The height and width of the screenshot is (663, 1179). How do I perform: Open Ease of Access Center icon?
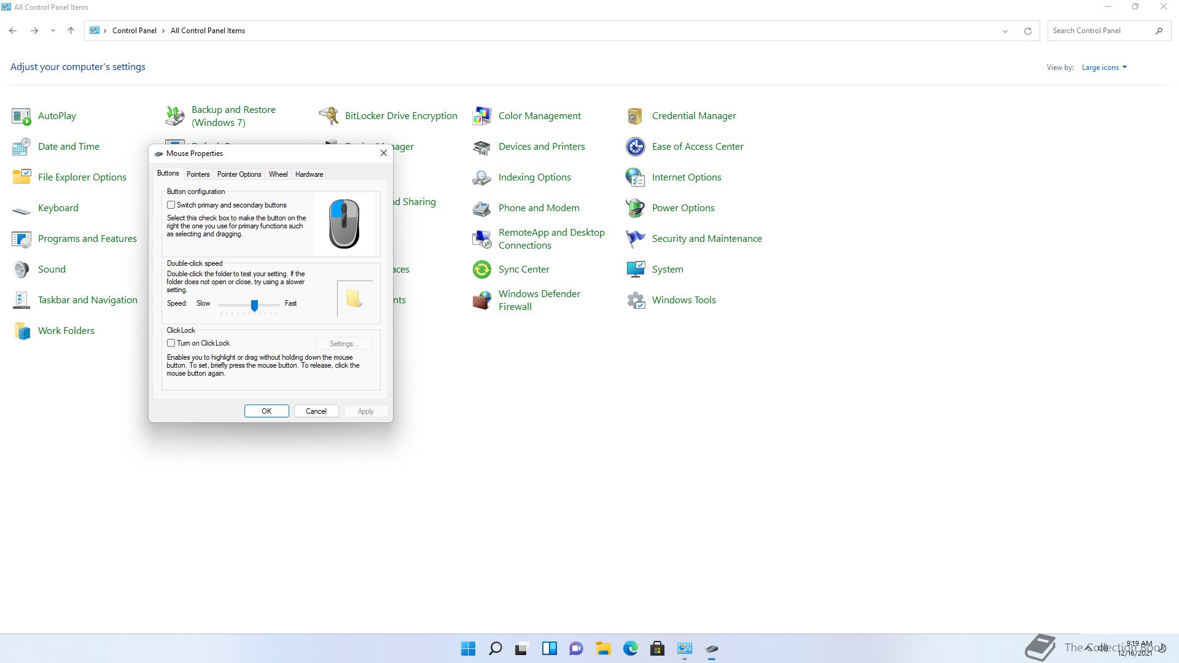[x=636, y=147]
